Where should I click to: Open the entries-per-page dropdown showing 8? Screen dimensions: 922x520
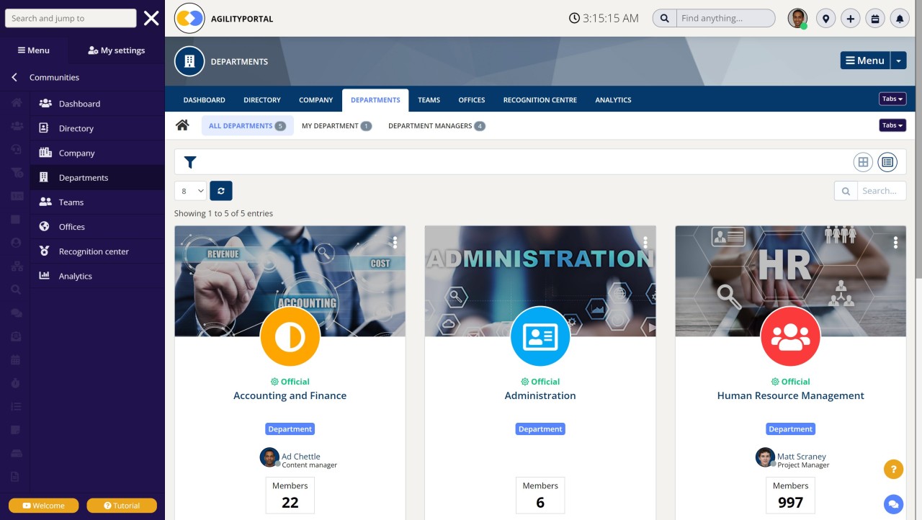point(189,190)
